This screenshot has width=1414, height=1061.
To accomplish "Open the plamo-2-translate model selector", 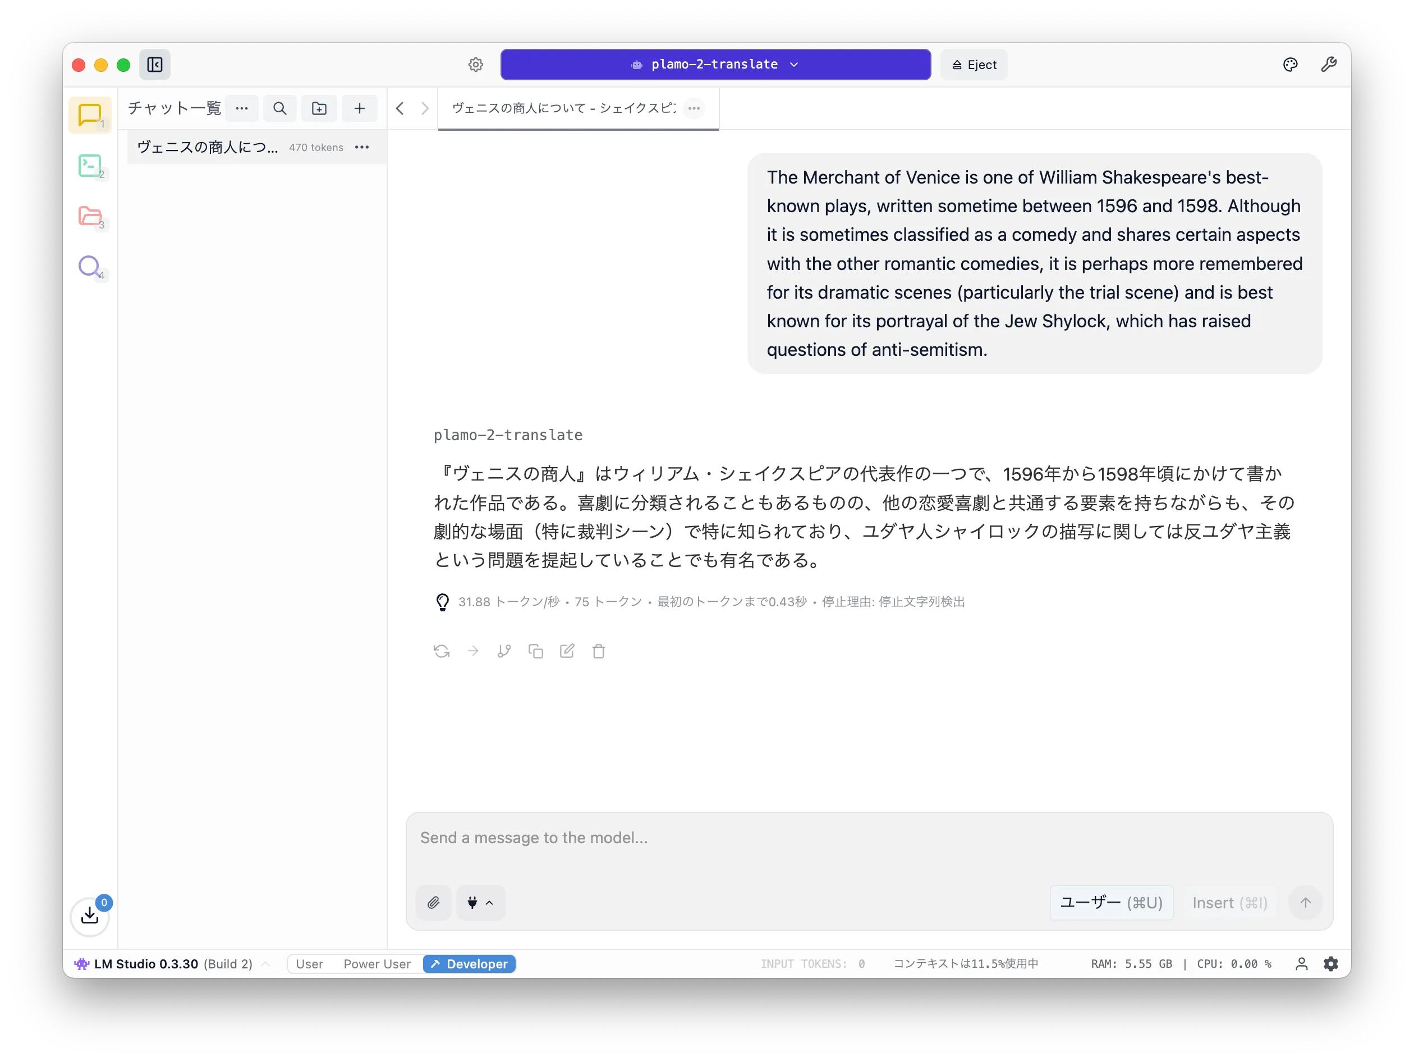I will pos(714,64).
